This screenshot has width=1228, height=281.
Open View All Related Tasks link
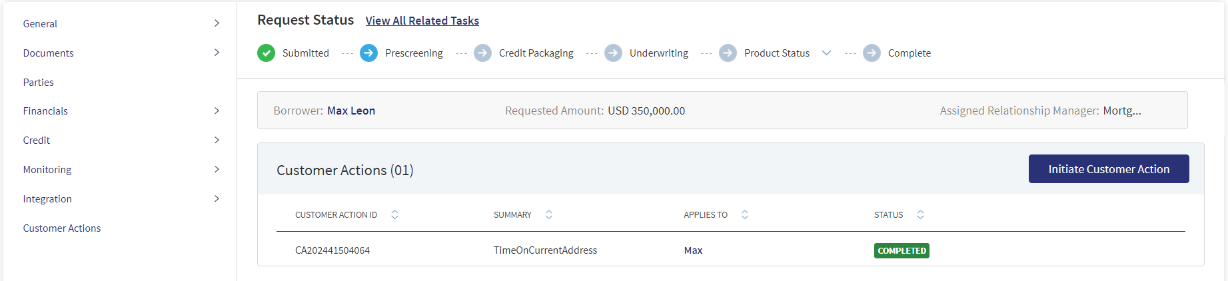coord(422,21)
